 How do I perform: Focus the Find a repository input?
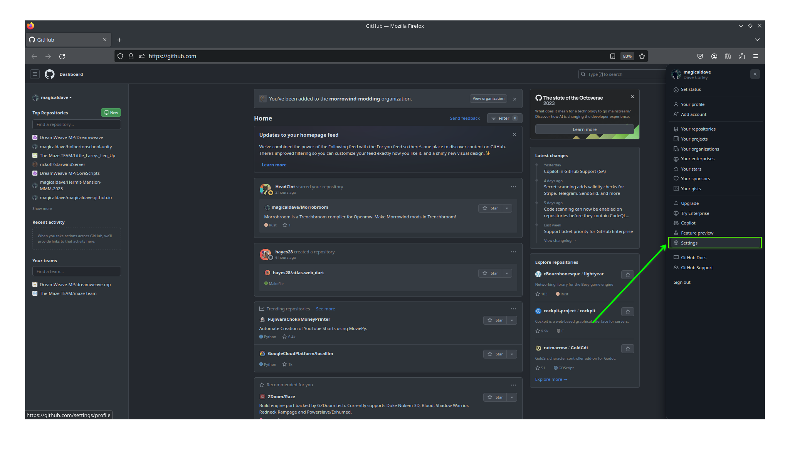coord(77,124)
